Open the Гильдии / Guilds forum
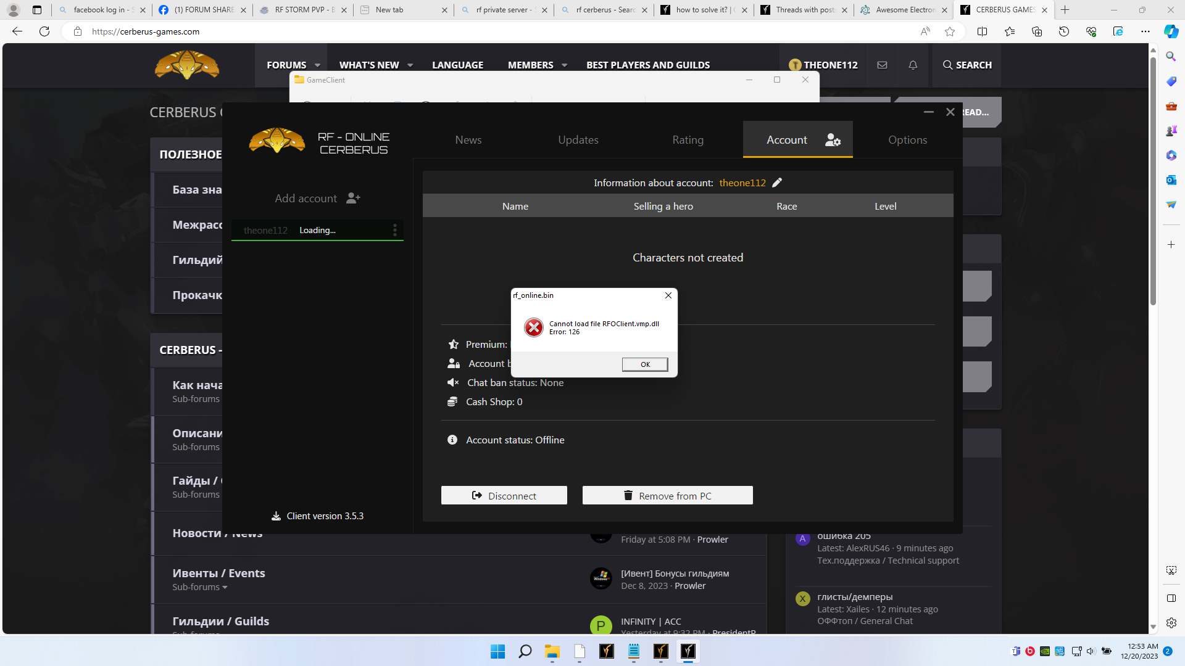Image resolution: width=1185 pixels, height=666 pixels. pos(220,621)
